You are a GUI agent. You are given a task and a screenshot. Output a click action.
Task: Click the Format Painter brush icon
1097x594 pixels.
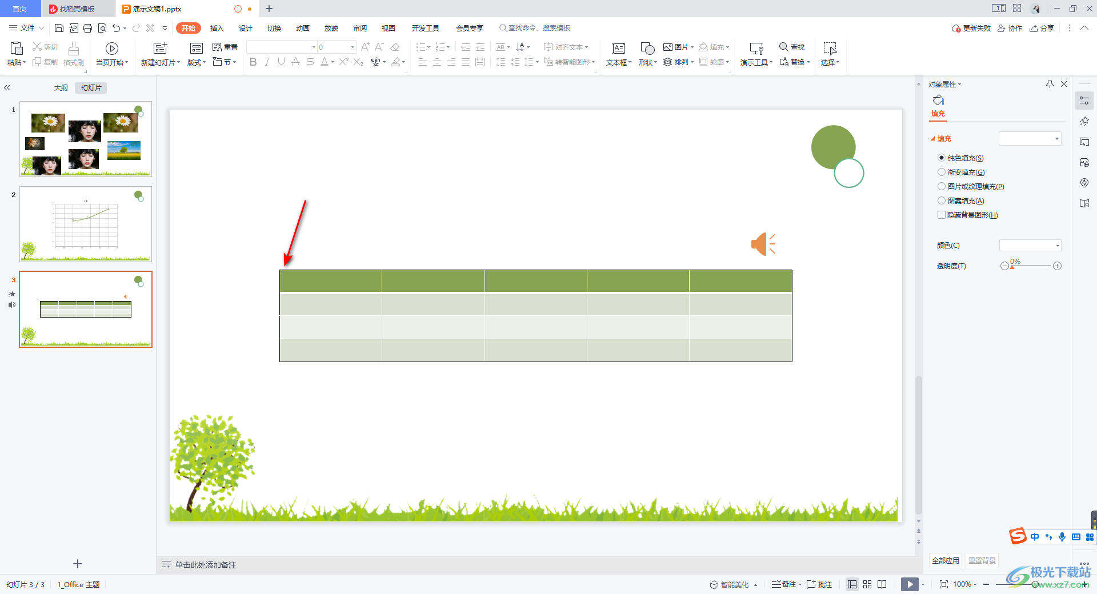pos(74,48)
